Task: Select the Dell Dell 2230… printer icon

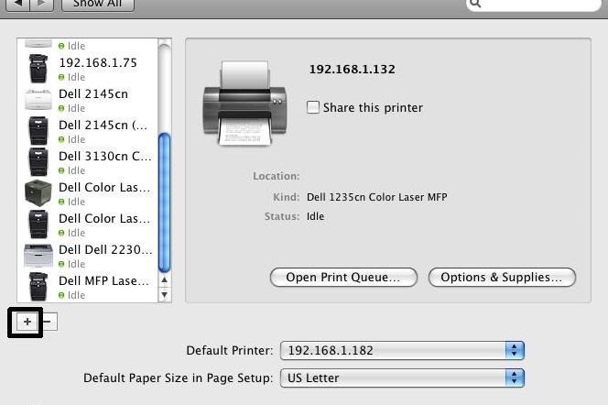Action: [38, 256]
